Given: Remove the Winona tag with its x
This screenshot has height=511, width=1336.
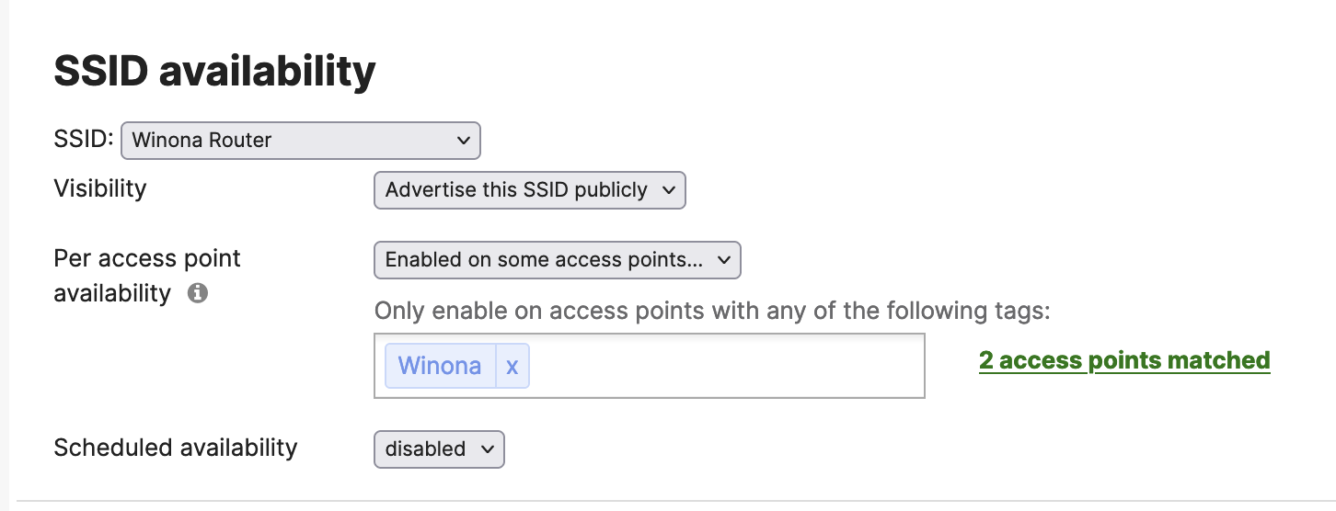Looking at the screenshot, I should [x=513, y=366].
